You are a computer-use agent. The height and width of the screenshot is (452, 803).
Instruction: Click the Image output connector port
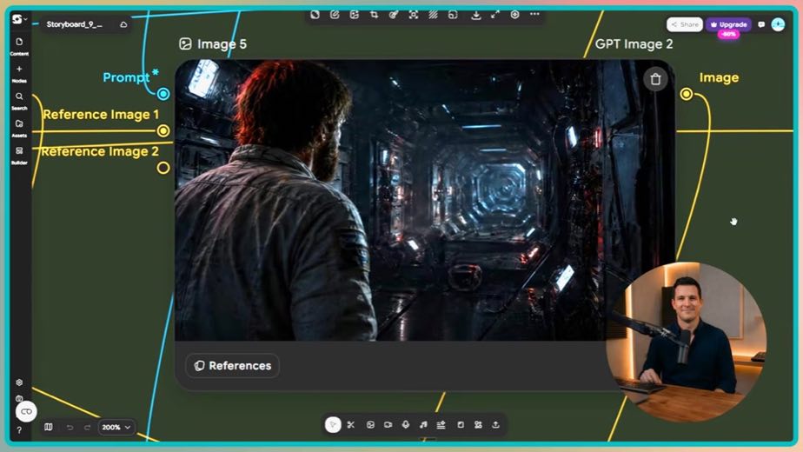pyautogui.click(x=687, y=94)
